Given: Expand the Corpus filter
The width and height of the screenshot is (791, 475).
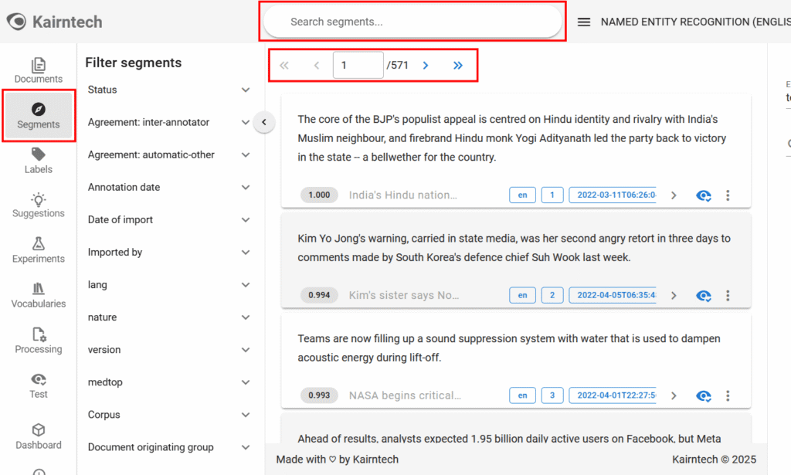Looking at the screenshot, I should [246, 415].
